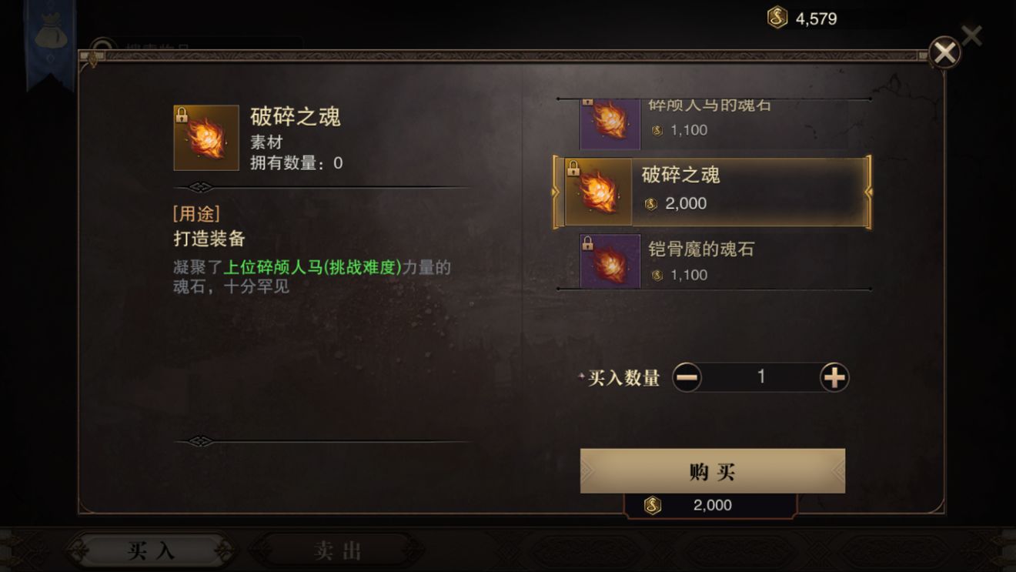Click green 上位碎颅人马(挑战难度) link text
Image resolution: width=1016 pixels, height=572 pixels.
[312, 267]
